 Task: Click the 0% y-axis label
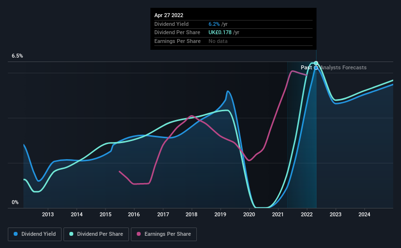(x=15, y=202)
